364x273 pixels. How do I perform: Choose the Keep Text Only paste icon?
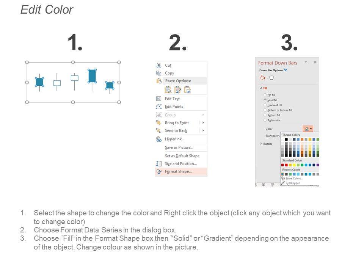point(168,89)
